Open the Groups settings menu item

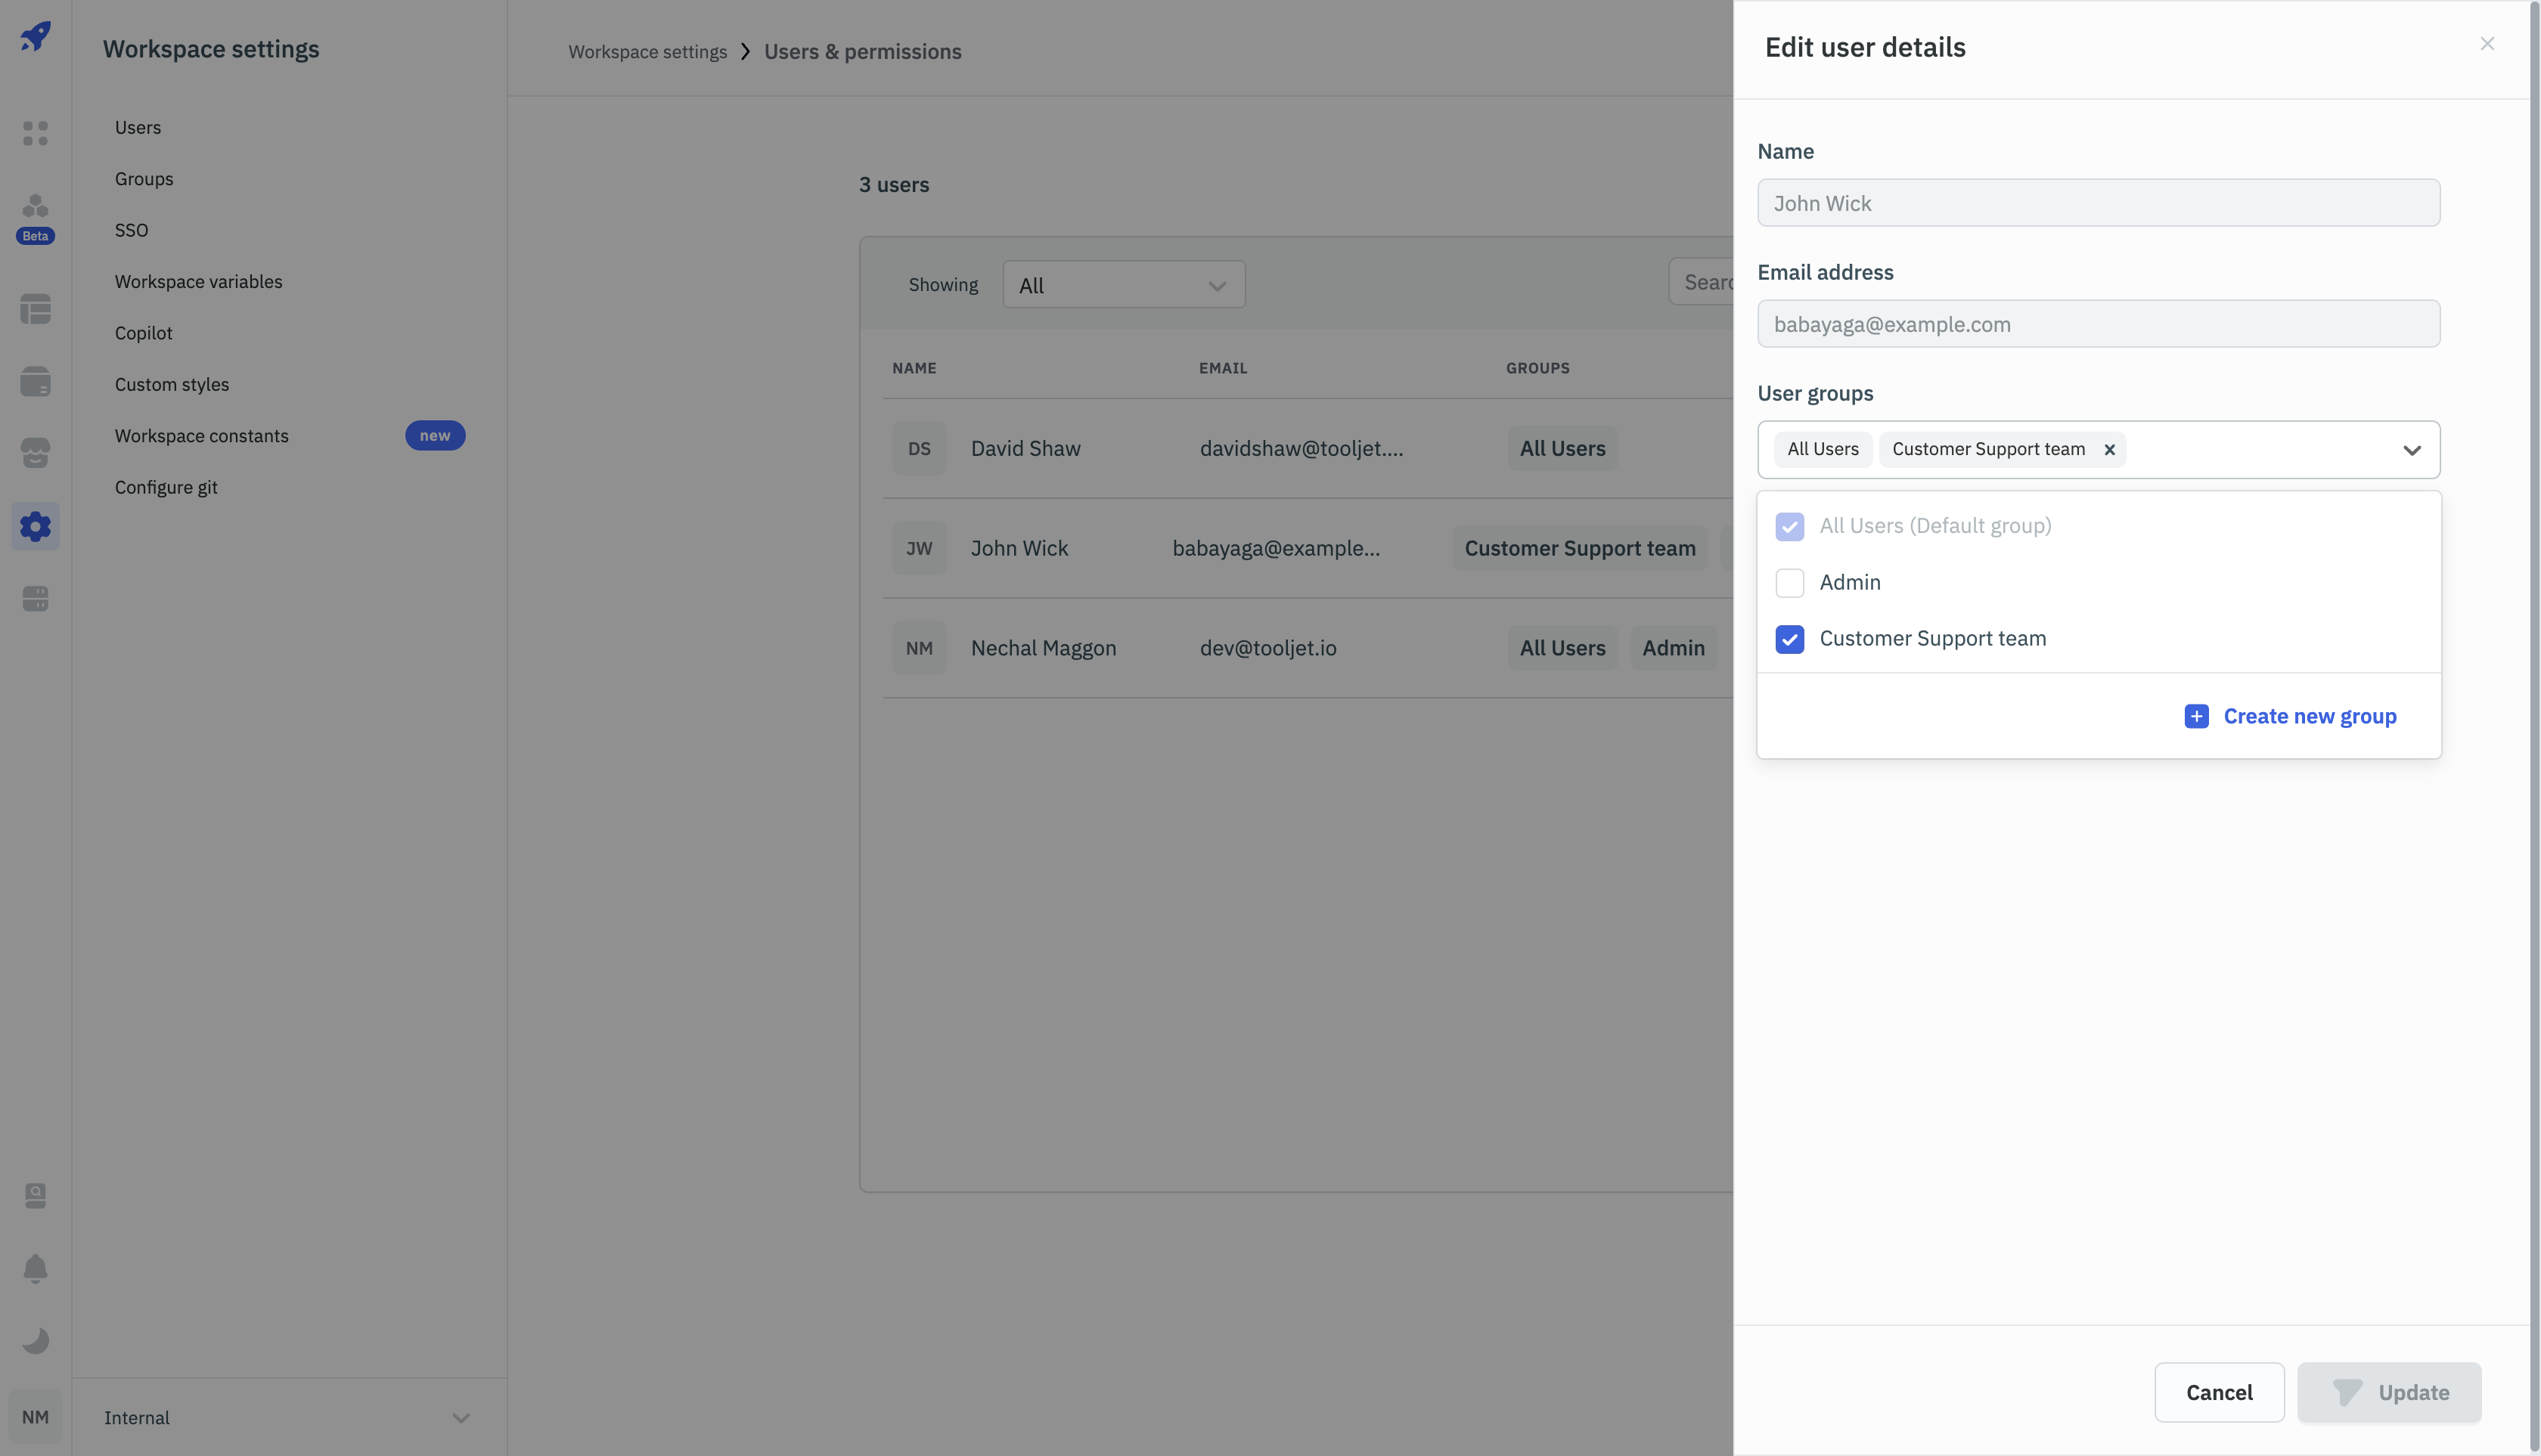pos(144,179)
